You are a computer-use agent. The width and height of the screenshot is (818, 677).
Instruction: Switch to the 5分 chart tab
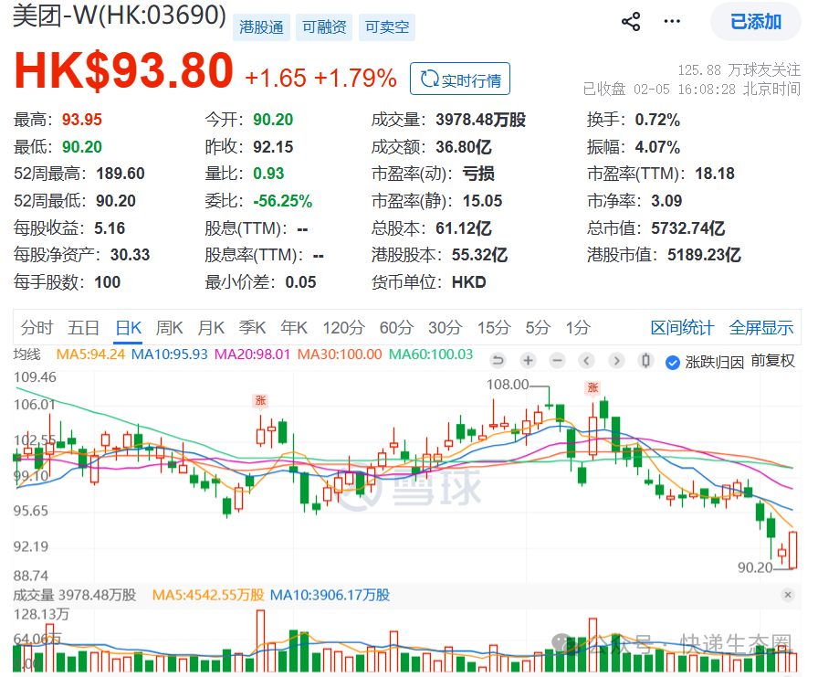click(538, 328)
